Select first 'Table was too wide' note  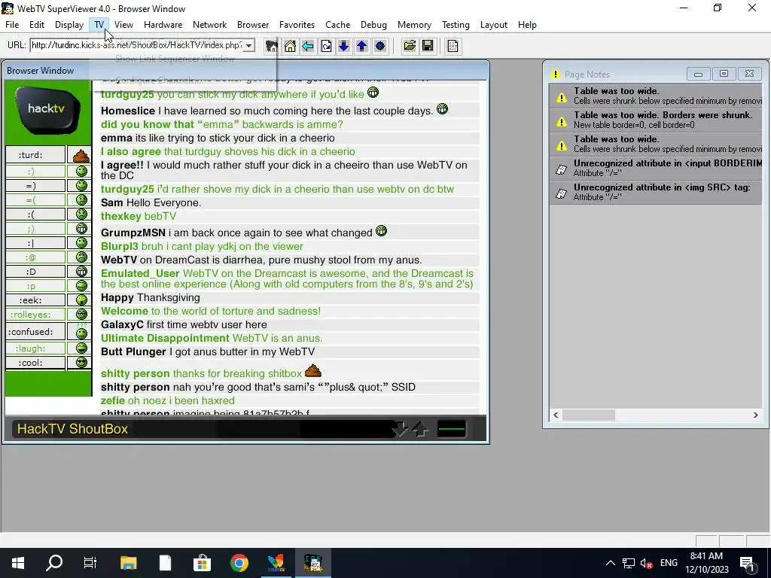[656, 96]
